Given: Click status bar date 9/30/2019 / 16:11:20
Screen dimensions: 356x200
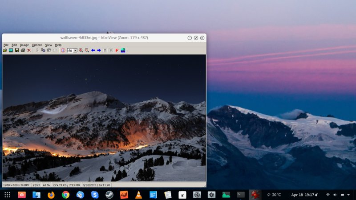Looking at the screenshot, I should point(96,185).
